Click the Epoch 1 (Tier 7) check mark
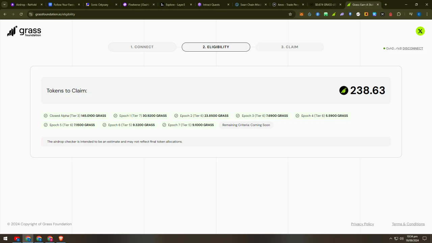This screenshot has width=432, height=243. click(115, 116)
